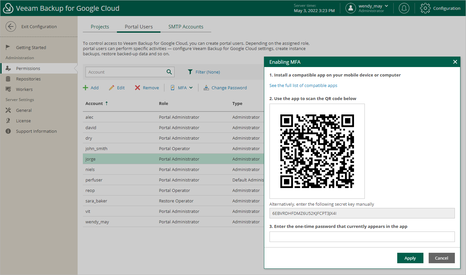Click Filter (None) link
The image size is (466, 275).
[208, 72]
